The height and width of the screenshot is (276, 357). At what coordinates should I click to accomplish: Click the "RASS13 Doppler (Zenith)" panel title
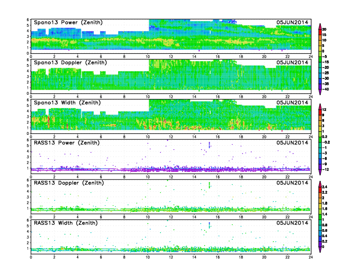[69, 183]
